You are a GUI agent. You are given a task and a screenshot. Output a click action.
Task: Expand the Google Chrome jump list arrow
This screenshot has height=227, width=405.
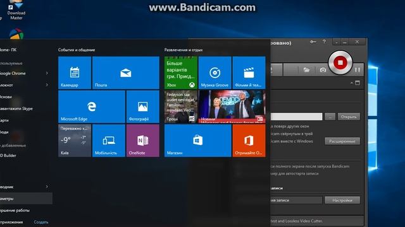(47, 73)
